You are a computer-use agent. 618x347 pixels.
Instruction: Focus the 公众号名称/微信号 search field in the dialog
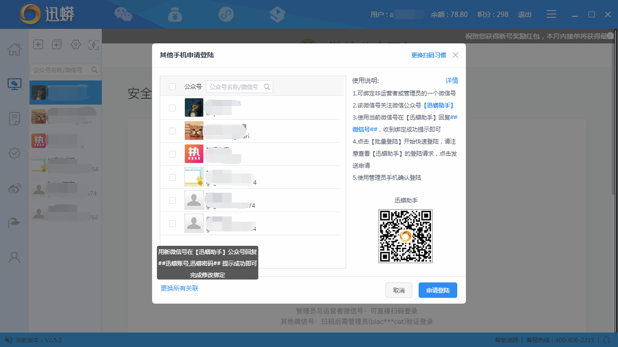coord(239,87)
